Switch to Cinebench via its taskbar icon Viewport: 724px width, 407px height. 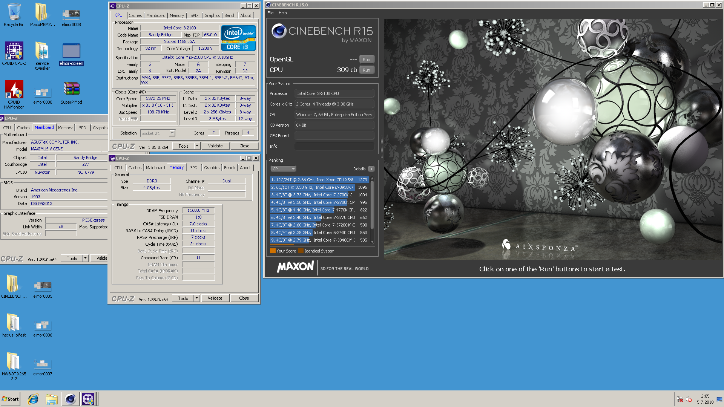pos(70,399)
